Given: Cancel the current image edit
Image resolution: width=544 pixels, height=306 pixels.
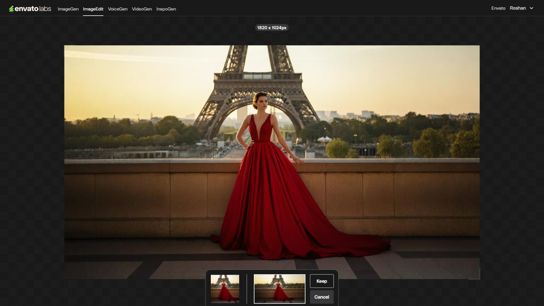Looking at the screenshot, I should point(321,297).
